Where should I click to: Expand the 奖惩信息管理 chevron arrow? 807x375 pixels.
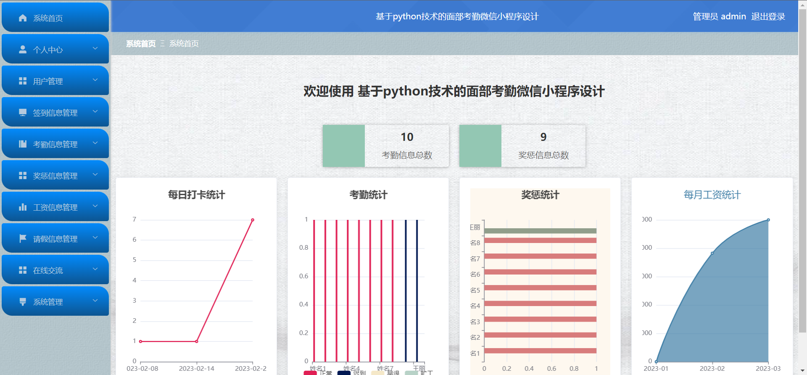pos(95,174)
